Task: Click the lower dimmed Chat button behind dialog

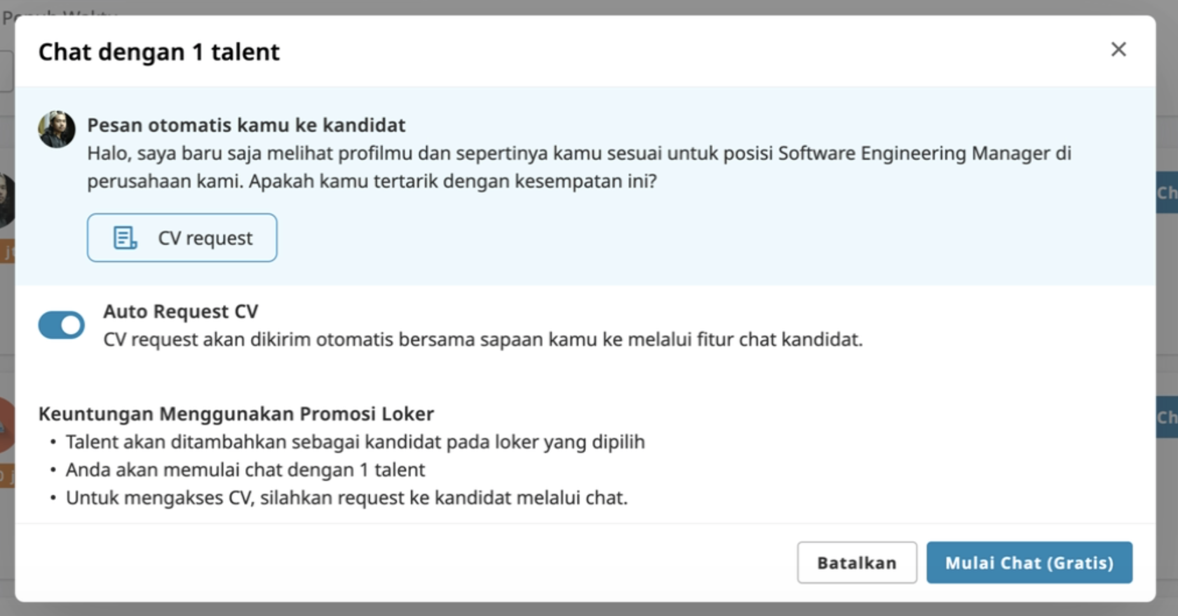Action: 1167,417
